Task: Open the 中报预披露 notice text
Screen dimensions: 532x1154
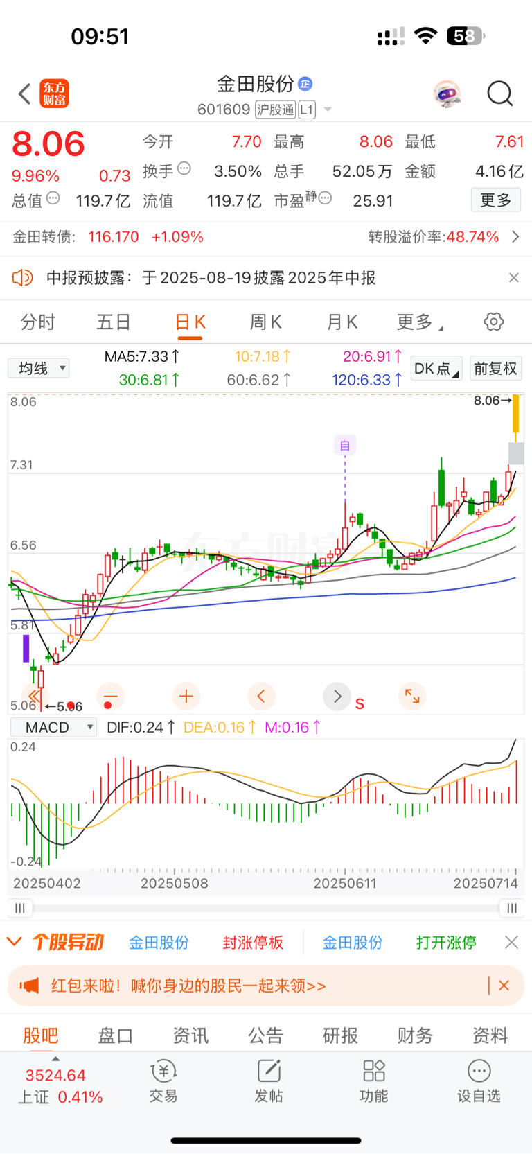Action: 211,278
